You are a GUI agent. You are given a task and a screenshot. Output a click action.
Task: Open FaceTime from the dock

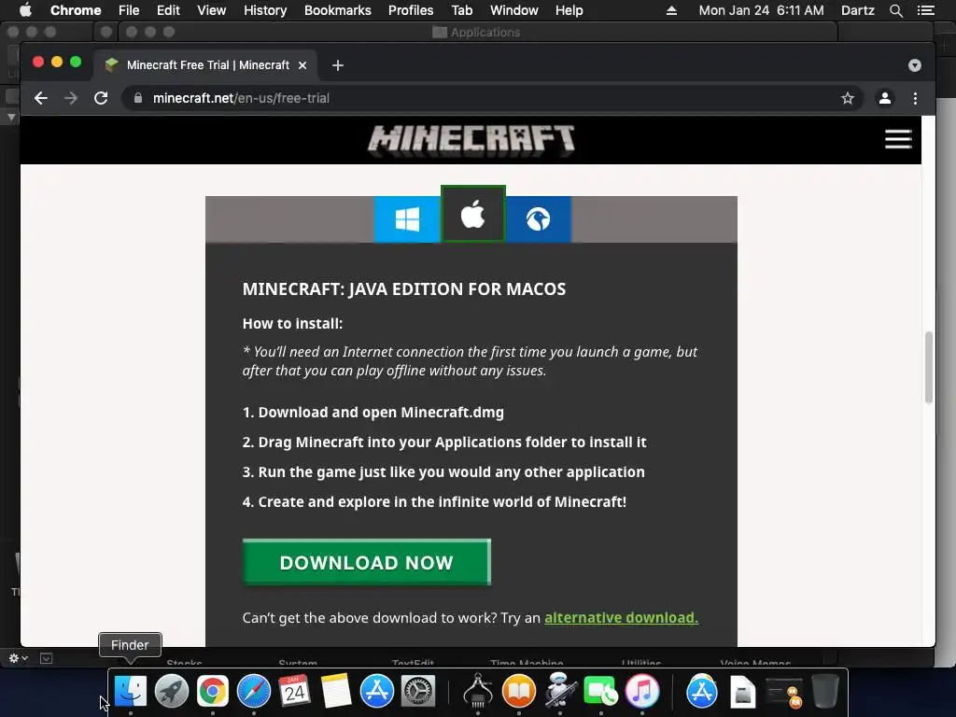[x=600, y=691]
